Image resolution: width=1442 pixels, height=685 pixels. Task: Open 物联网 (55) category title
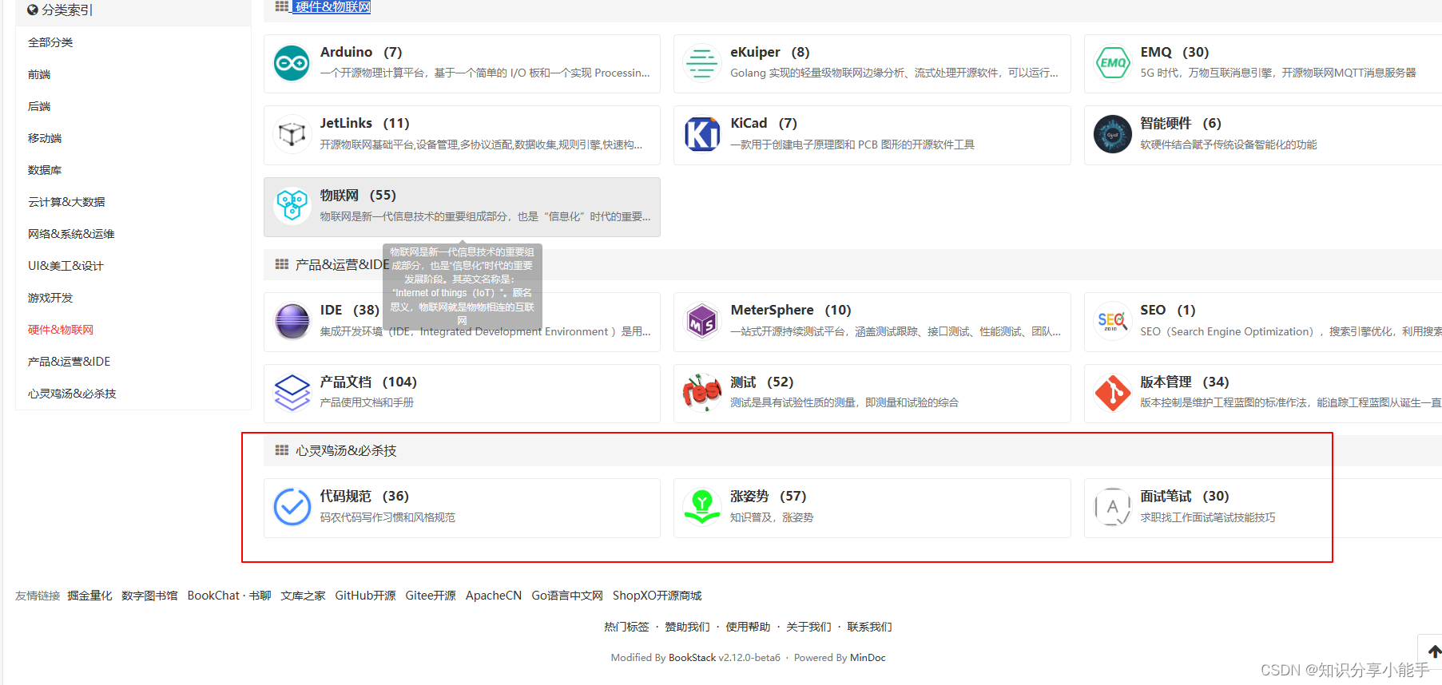358,195
